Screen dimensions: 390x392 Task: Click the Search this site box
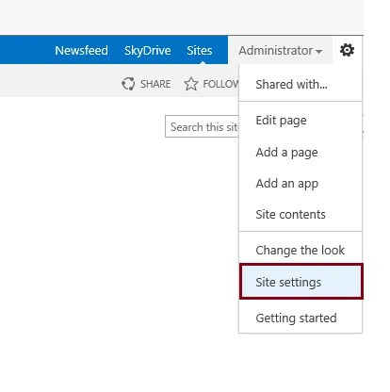[203, 126]
